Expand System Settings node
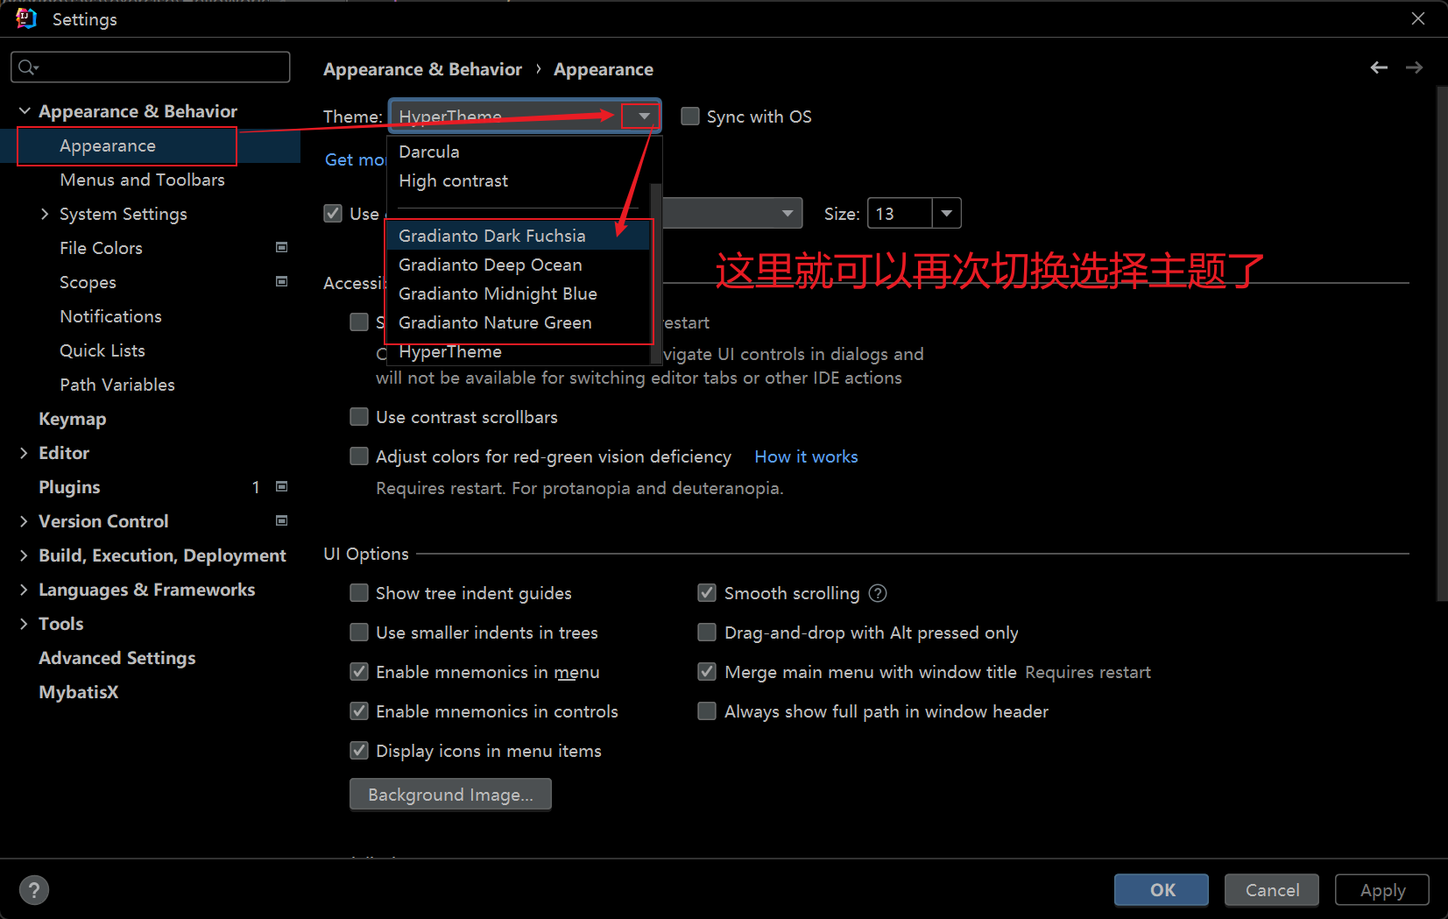Image resolution: width=1448 pixels, height=919 pixels. point(45,214)
